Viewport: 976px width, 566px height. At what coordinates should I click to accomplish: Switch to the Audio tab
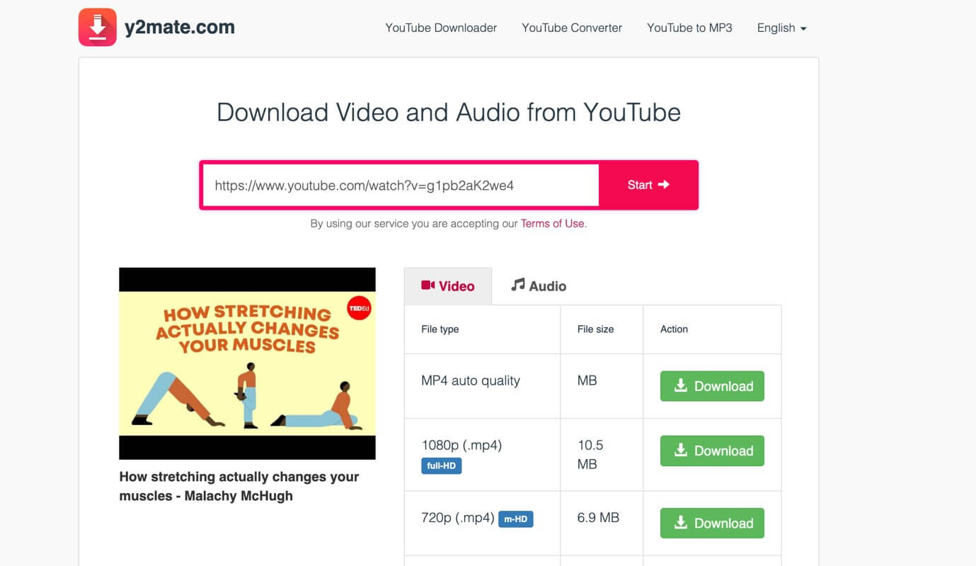point(539,286)
